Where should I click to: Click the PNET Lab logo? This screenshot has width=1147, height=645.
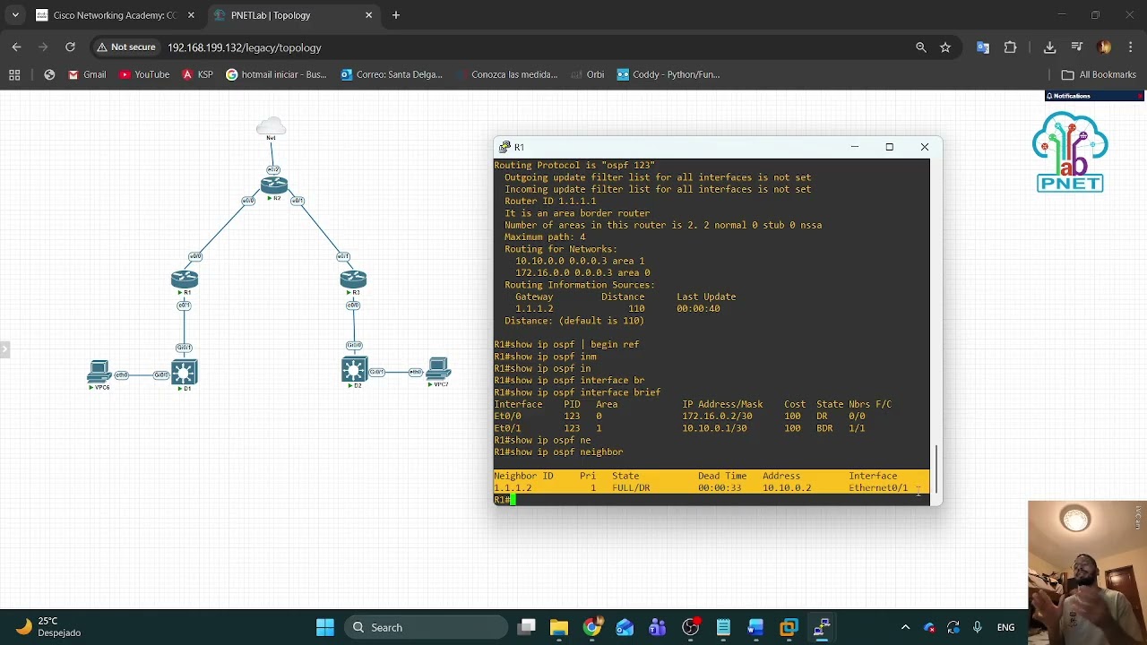coord(1070,151)
